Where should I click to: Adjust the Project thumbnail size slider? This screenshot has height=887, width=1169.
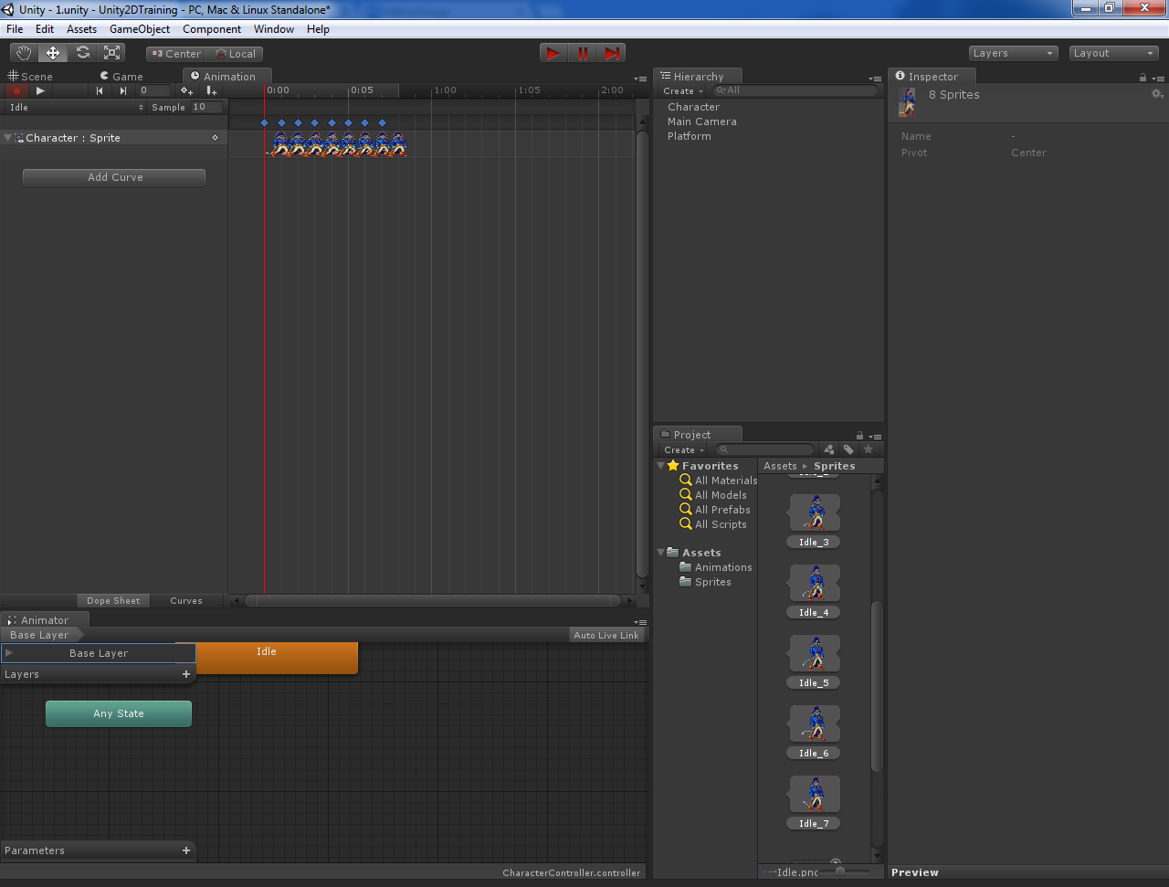click(840, 871)
